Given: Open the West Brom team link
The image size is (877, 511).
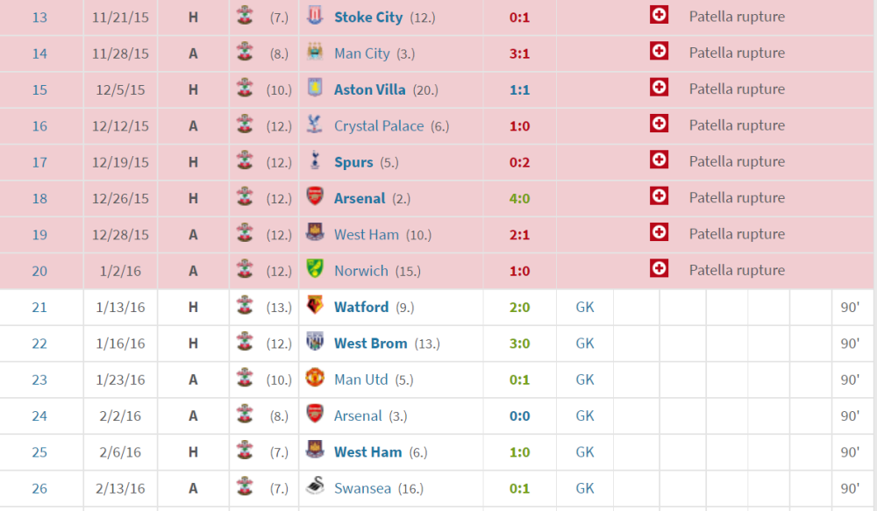Looking at the screenshot, I should click(370, 344).
